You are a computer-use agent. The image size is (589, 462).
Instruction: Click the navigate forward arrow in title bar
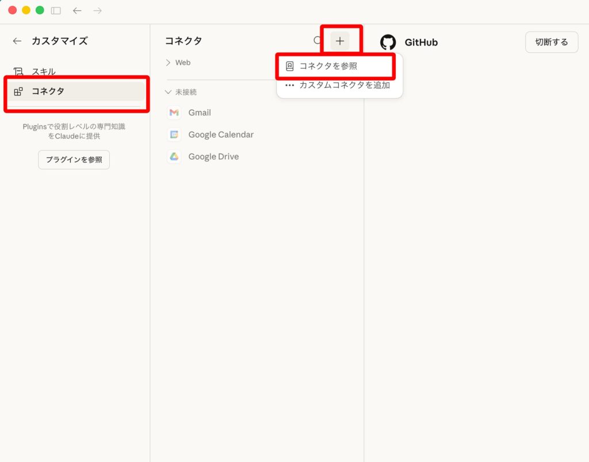click(97, 10)
